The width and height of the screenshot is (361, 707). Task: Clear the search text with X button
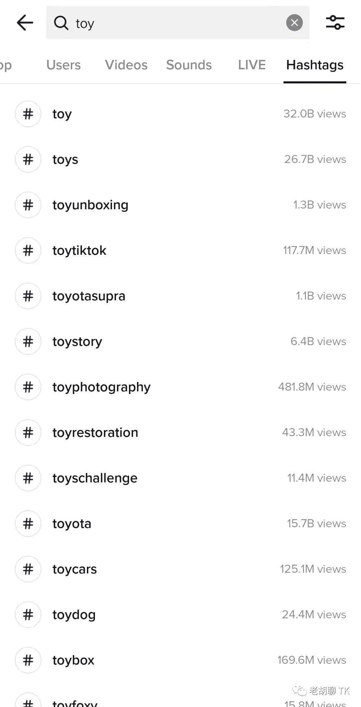click(x=294, y=23)
